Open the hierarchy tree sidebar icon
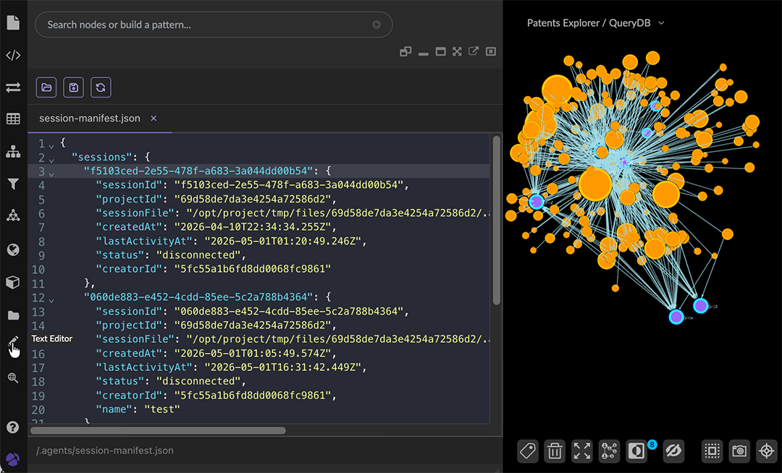The height and width of the screenshot is (473, 782). [13, 151]
